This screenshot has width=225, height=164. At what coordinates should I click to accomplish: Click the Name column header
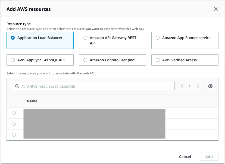(32, 101)
